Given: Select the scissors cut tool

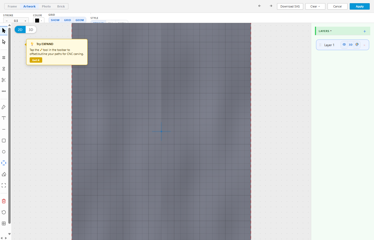Looking at the screenshot, I should point(4,80).
